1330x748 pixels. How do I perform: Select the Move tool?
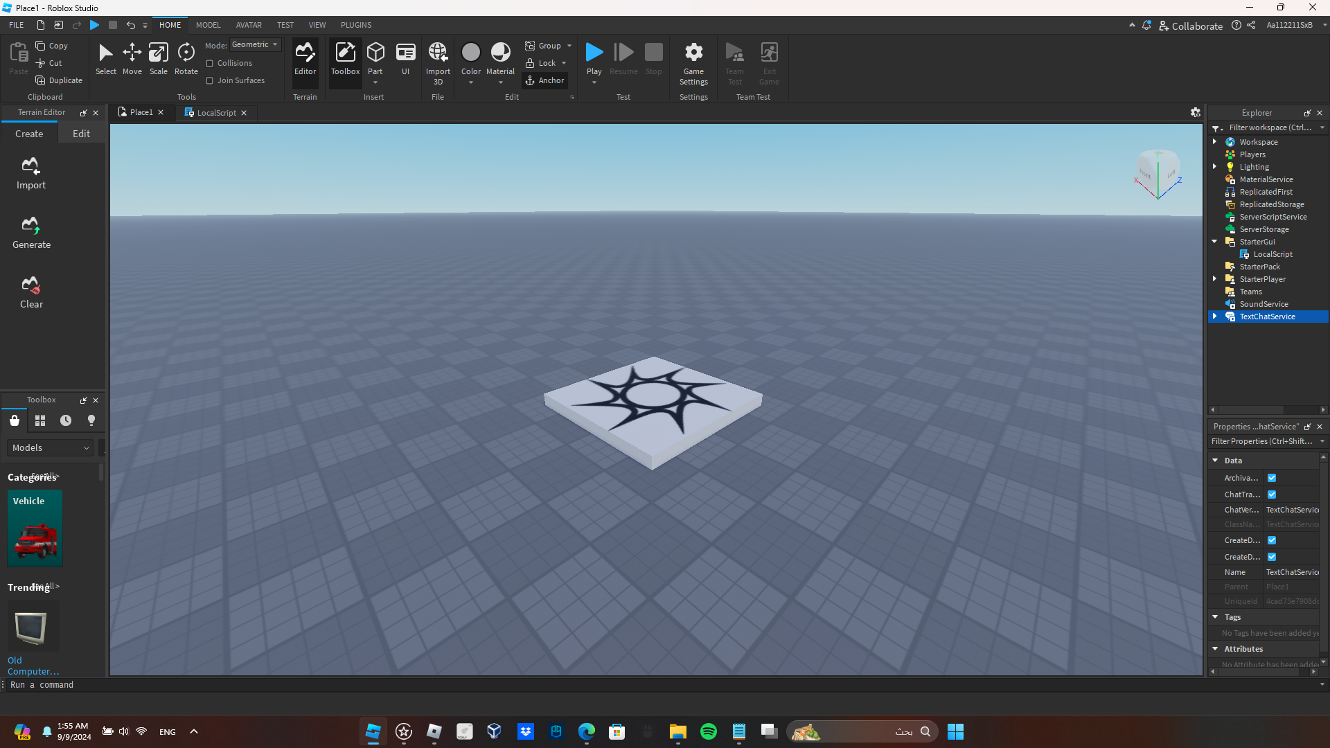click(x=132, y=58)
